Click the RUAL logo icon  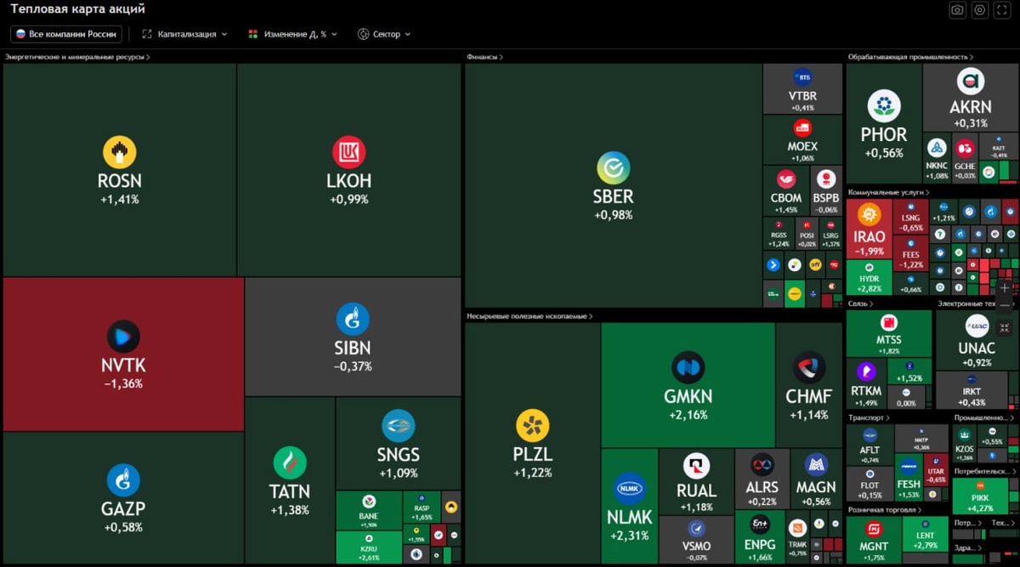(696, 466)
